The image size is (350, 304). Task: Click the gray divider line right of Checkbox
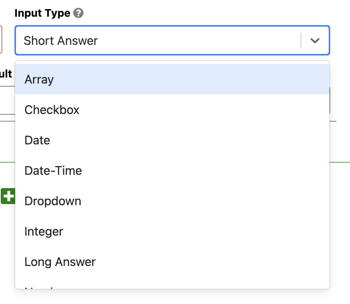click(333, 121)
